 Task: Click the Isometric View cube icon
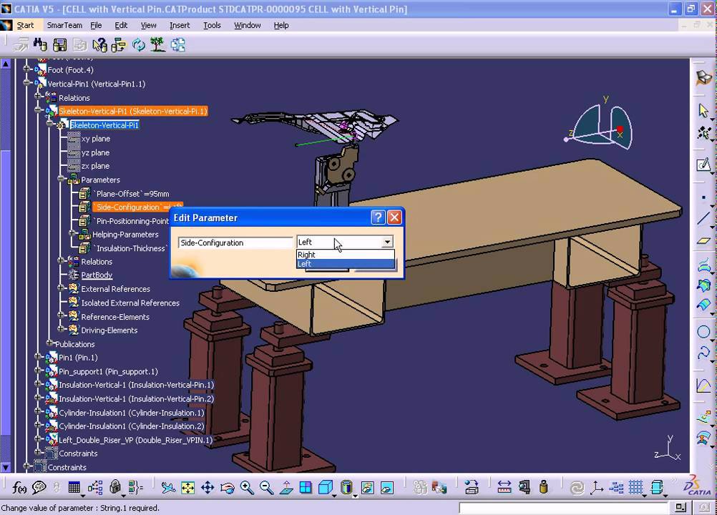pyautogui.click(x=325, y=488)
